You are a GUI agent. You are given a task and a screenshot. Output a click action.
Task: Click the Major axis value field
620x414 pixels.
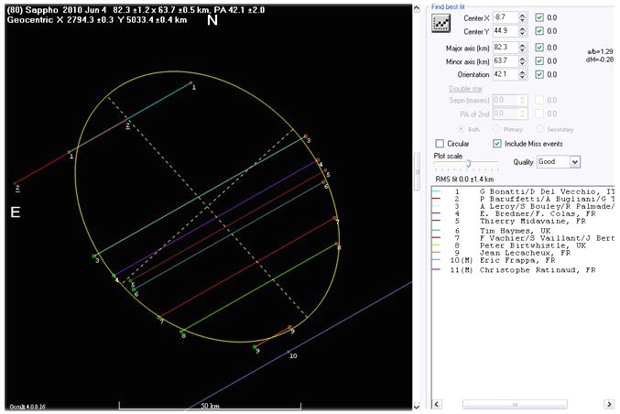(503, 48)
